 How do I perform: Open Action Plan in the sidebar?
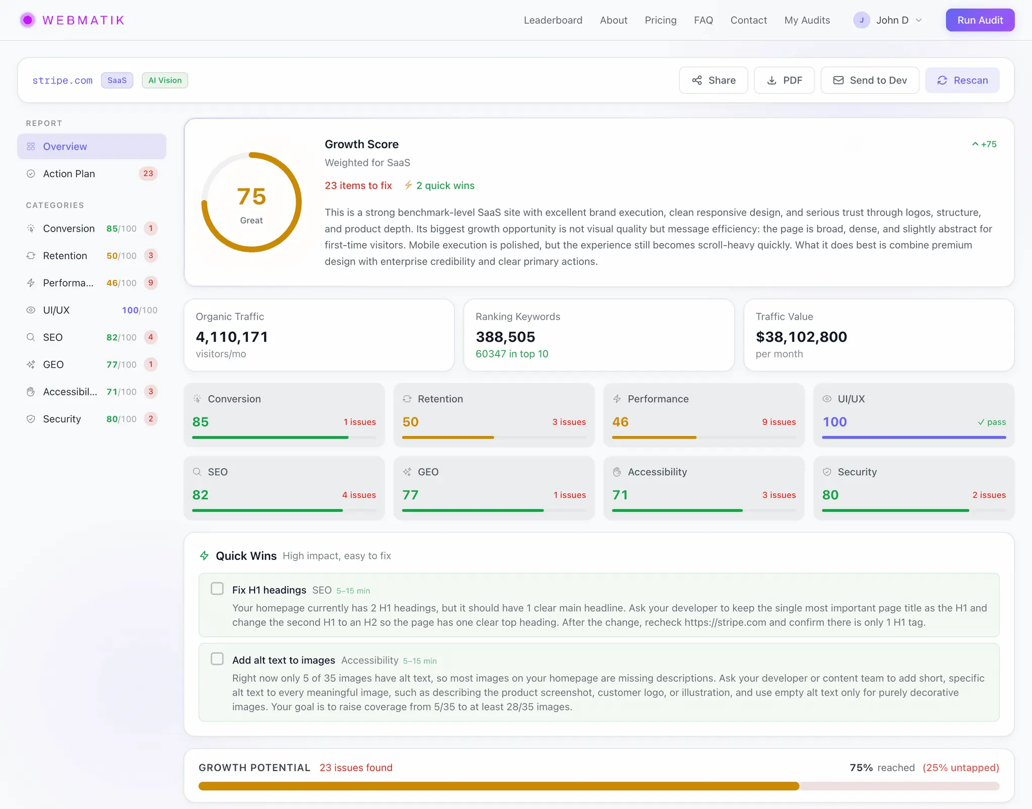(92, 174)
